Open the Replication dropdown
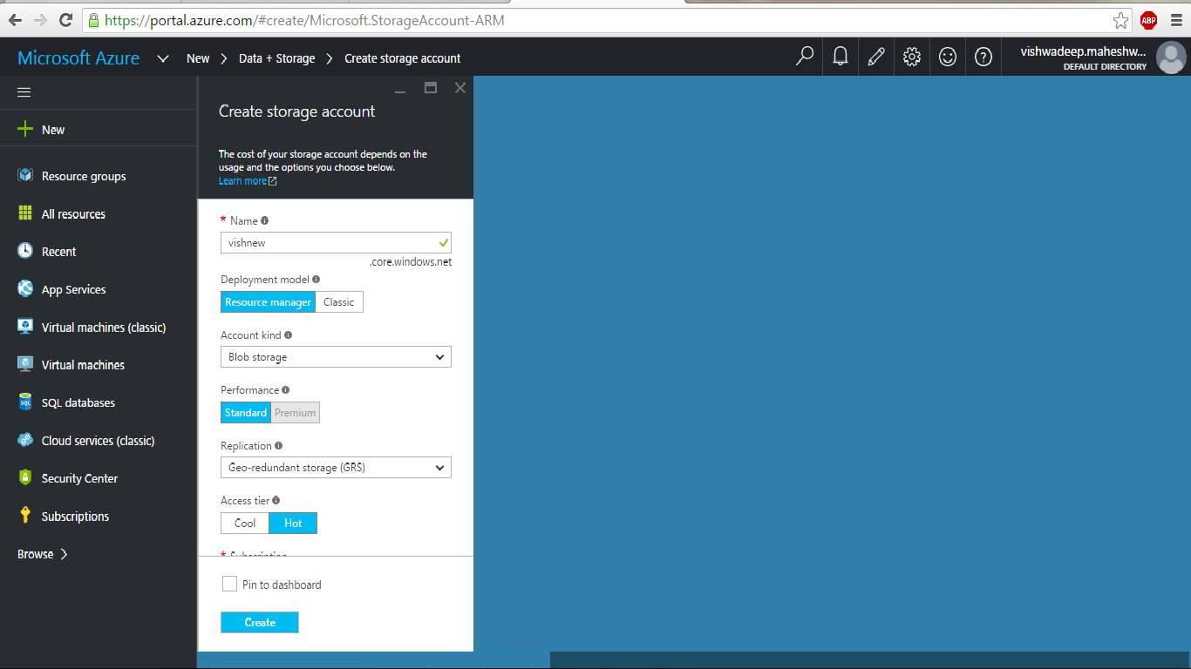Viewport: 1191px width, 669px height. pos(336,468)
